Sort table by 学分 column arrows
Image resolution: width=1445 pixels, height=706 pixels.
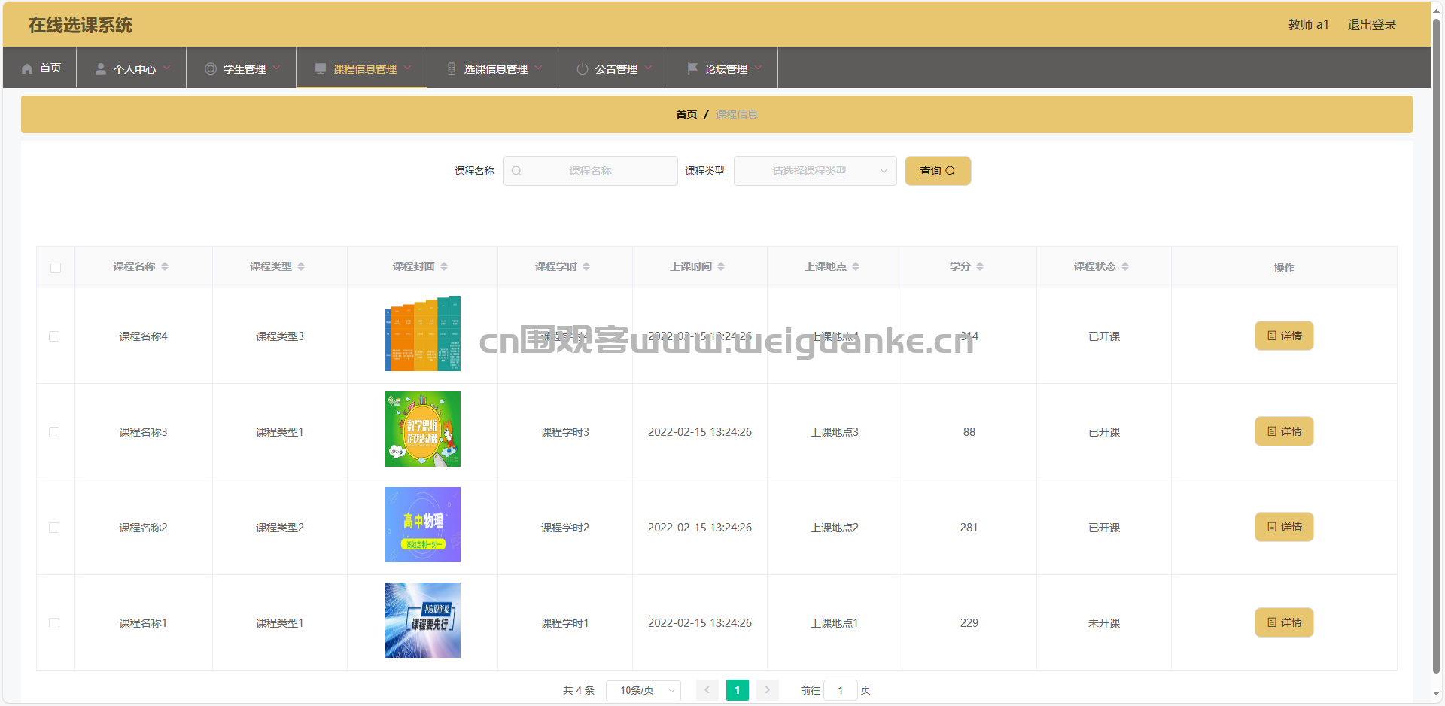point(980,266)
